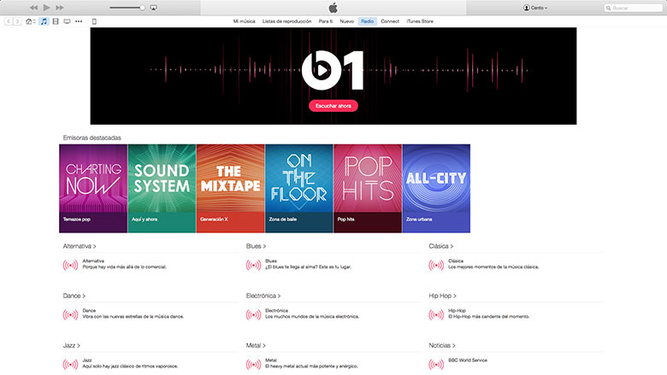Switch to the Para ti tab

(x=326, y=21)
